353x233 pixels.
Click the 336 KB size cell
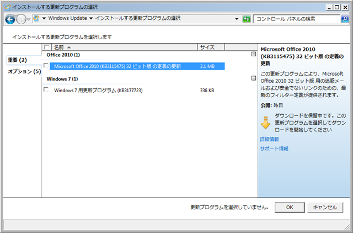207,91
